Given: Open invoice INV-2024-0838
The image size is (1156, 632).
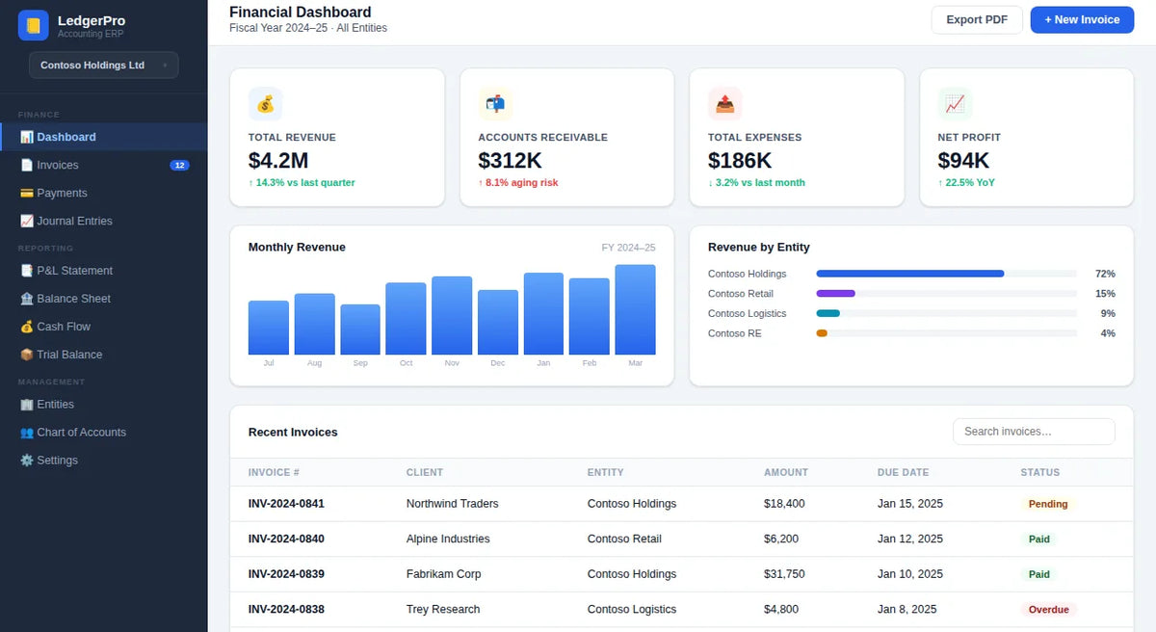Looking at the screenshot, I should 286,610.
